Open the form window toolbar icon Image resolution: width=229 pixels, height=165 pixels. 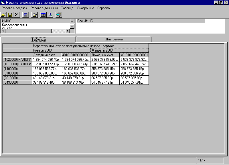[x=43, y=15]
